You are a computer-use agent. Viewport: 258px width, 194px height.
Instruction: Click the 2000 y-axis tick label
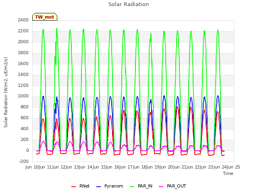23,42
